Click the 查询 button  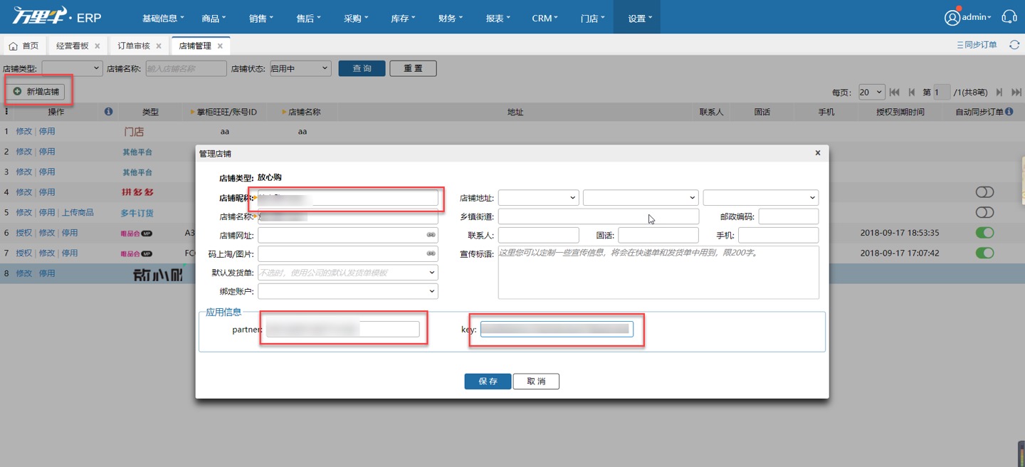tap(362, 68)
